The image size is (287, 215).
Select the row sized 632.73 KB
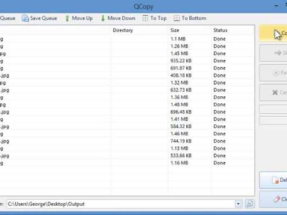point(127,90)
